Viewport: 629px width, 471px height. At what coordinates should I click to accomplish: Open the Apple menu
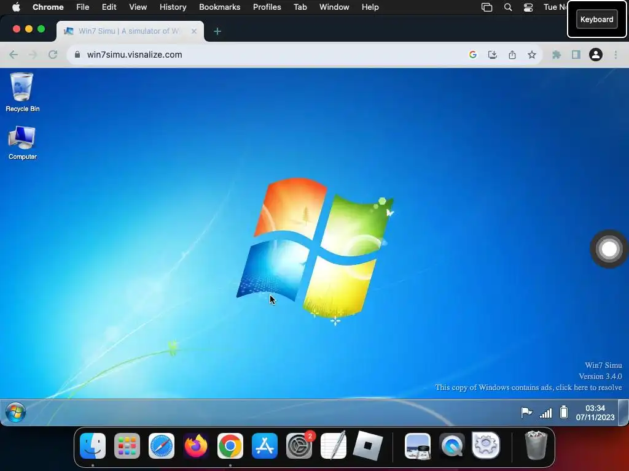pos(16,7)
